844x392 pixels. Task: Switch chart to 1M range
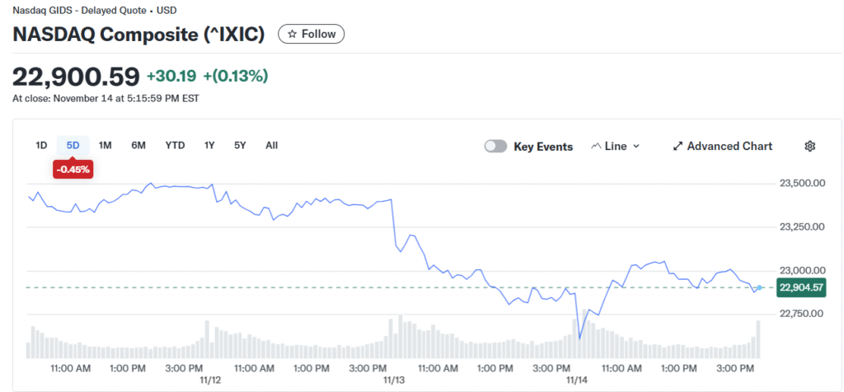[105, 145]
